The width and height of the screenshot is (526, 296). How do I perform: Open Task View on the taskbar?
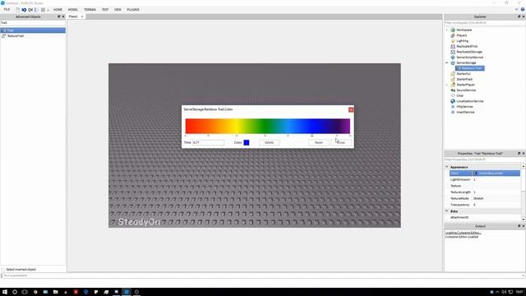(25, 292)
